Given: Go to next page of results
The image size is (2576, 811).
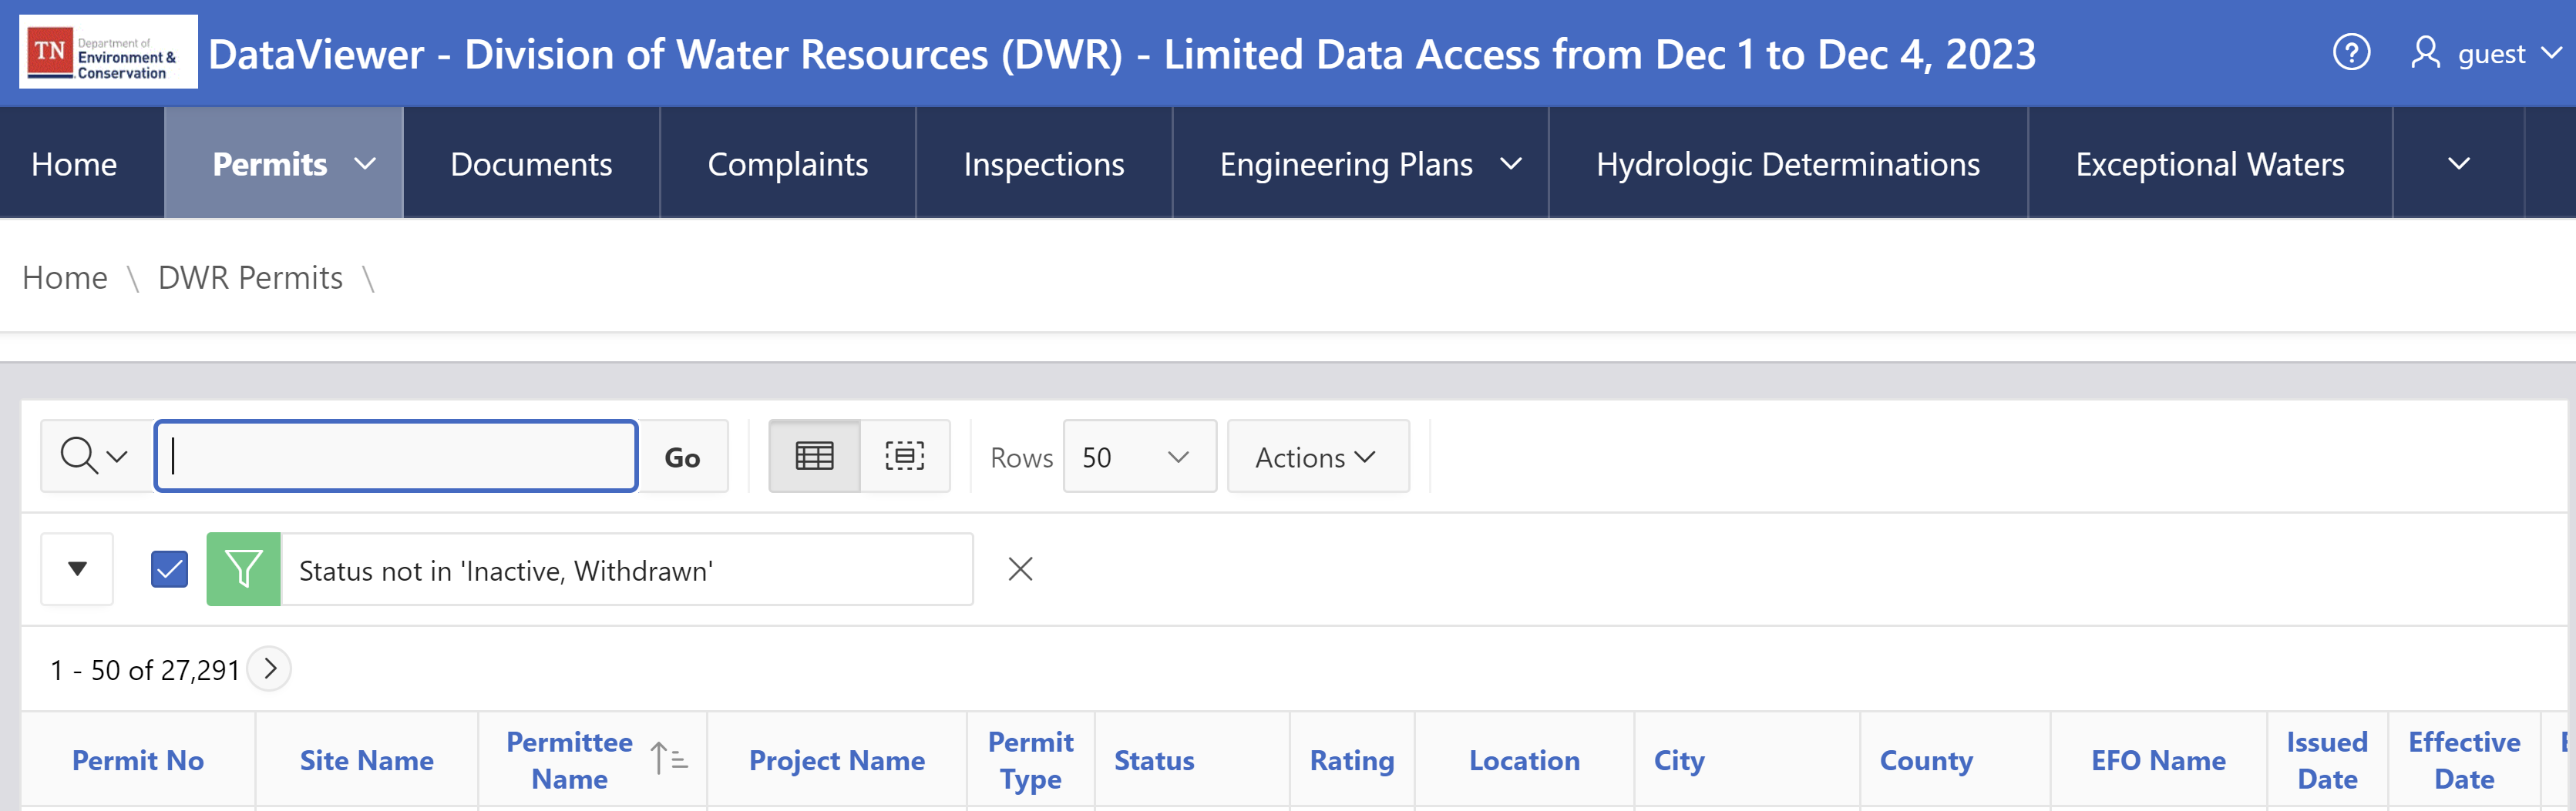Looking at the screenshot, I should click(269, 669).
